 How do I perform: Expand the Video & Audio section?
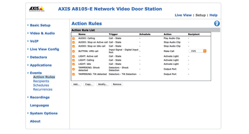click(x=42, y=33)
